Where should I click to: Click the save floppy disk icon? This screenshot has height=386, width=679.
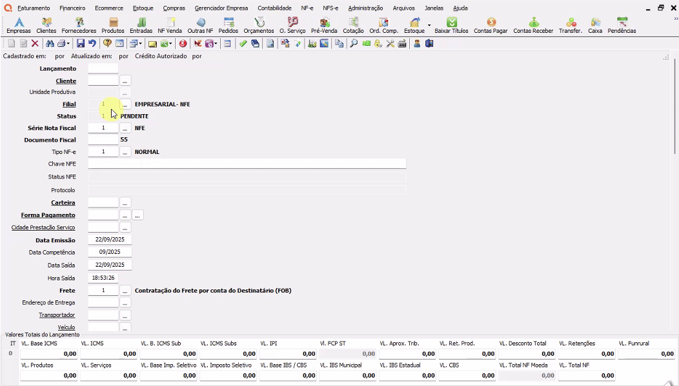pyautogui.click(x=81, y=44)
